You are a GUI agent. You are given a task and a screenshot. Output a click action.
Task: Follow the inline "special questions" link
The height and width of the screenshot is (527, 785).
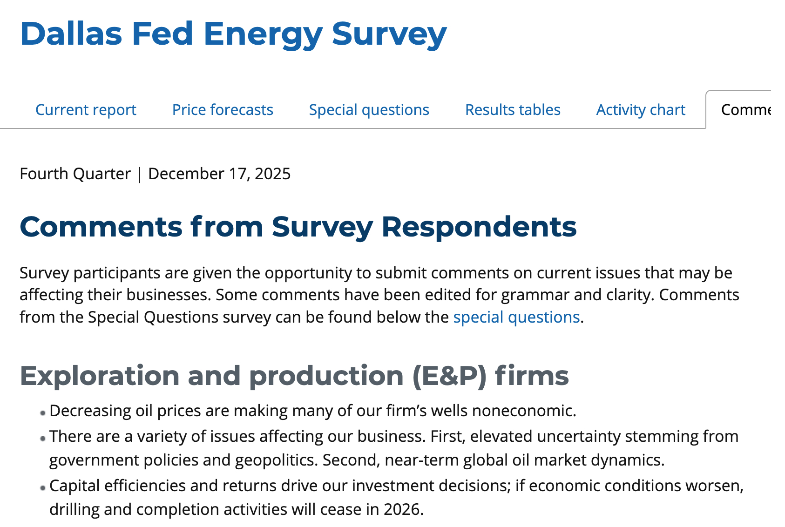tap(516, 317)
